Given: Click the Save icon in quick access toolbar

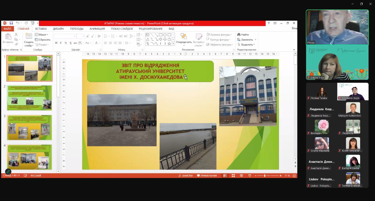Looking at the screenshot, I should pos(11,23).
